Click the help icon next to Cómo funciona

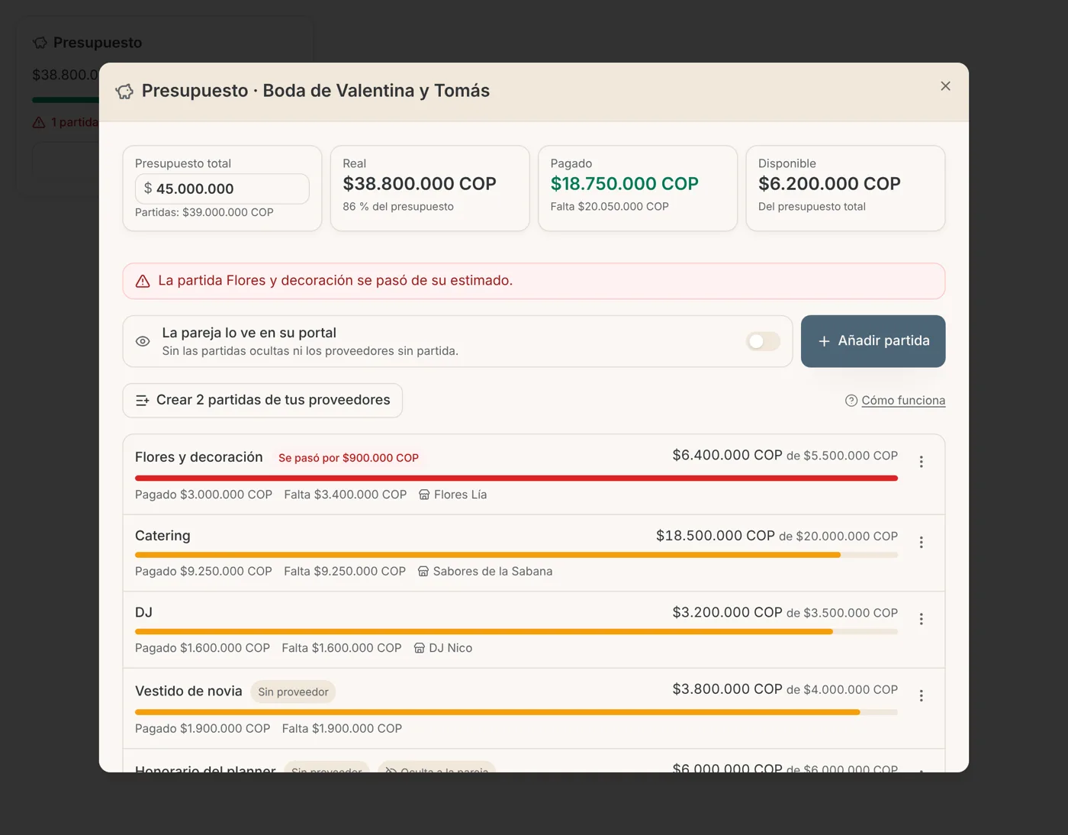pos(851,401)
